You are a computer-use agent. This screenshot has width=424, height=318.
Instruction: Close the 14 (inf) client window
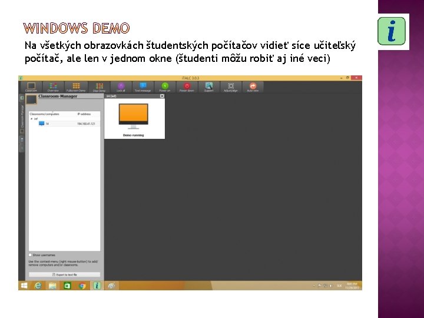click(162, 96)
